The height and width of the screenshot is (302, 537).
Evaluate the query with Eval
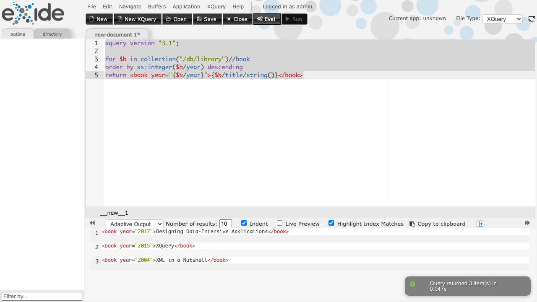[x=267, y=19]
